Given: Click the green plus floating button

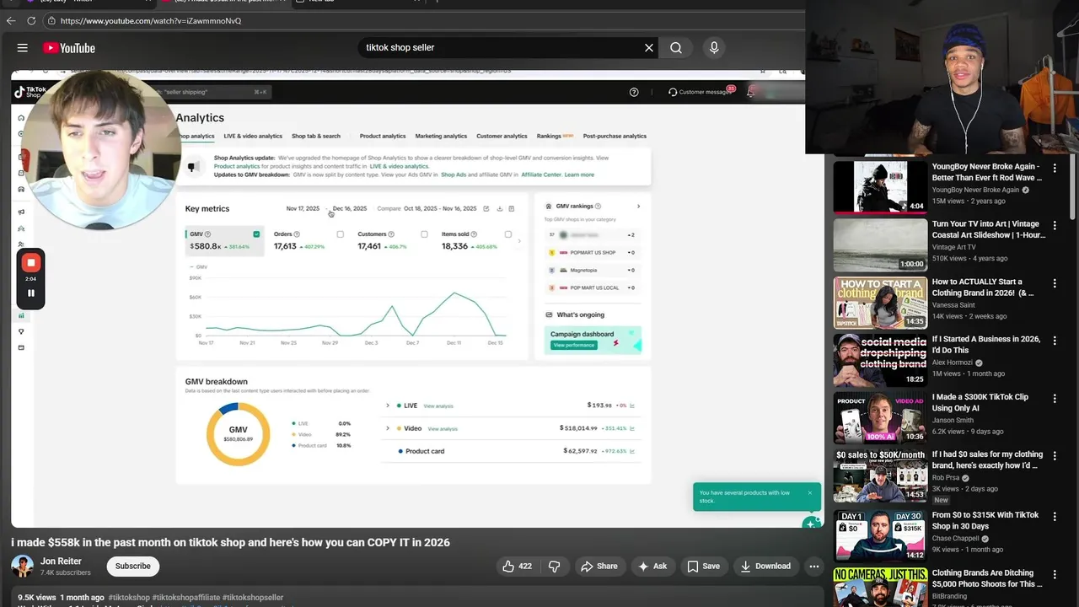Looking at the screenshot, I should (x=810, y=524).
